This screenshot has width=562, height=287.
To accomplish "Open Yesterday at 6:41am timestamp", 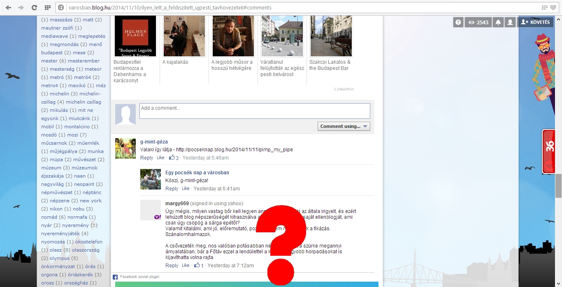I will pyautogui.click(x=217, y=189).
